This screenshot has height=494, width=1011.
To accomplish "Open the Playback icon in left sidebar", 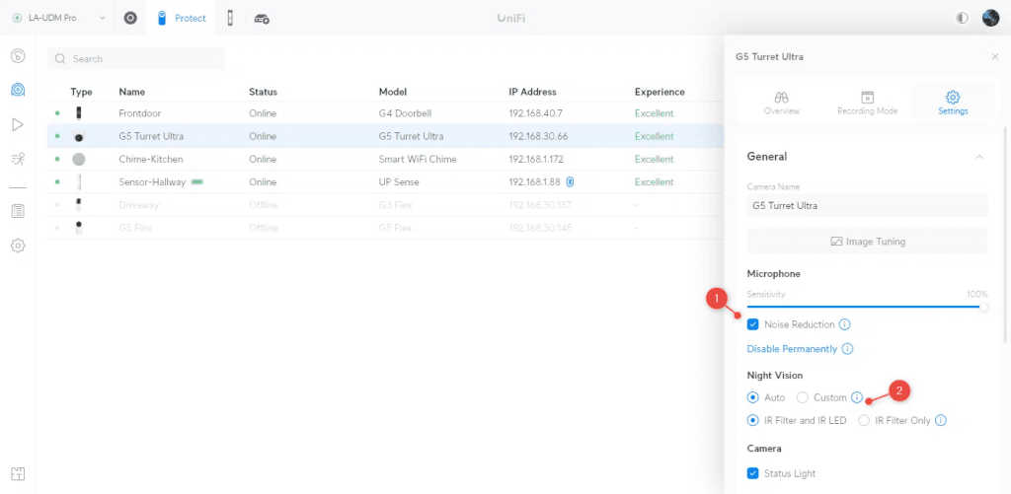I will click(18, 124).
